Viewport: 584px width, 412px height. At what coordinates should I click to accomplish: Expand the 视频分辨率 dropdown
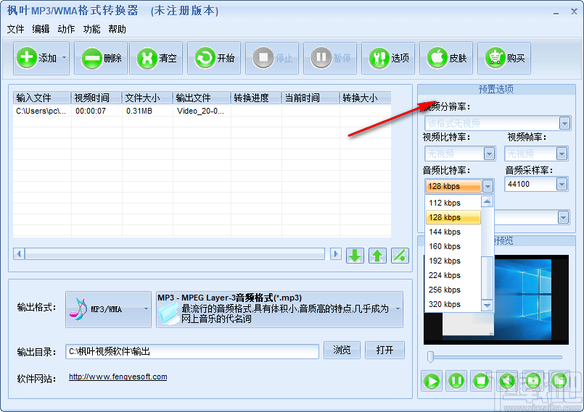564,123
